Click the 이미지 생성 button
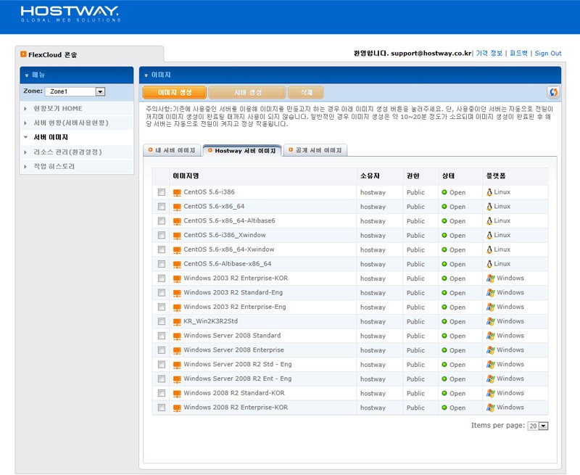Viewport: 580px width, 475px height. point(174,93)
